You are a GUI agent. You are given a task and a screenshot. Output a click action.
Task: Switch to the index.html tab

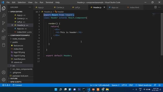point(134,7)
